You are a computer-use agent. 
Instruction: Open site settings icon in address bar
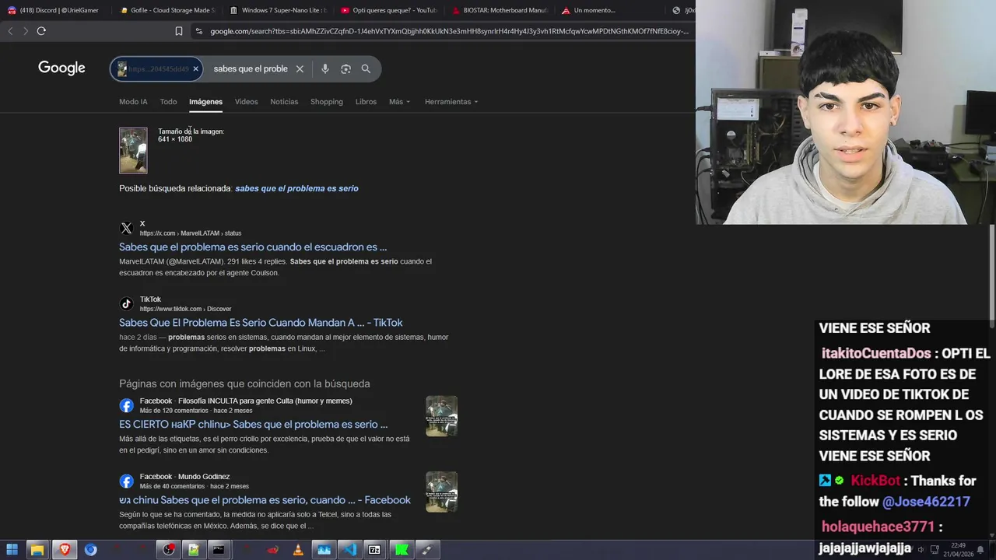tap(199, 31)
